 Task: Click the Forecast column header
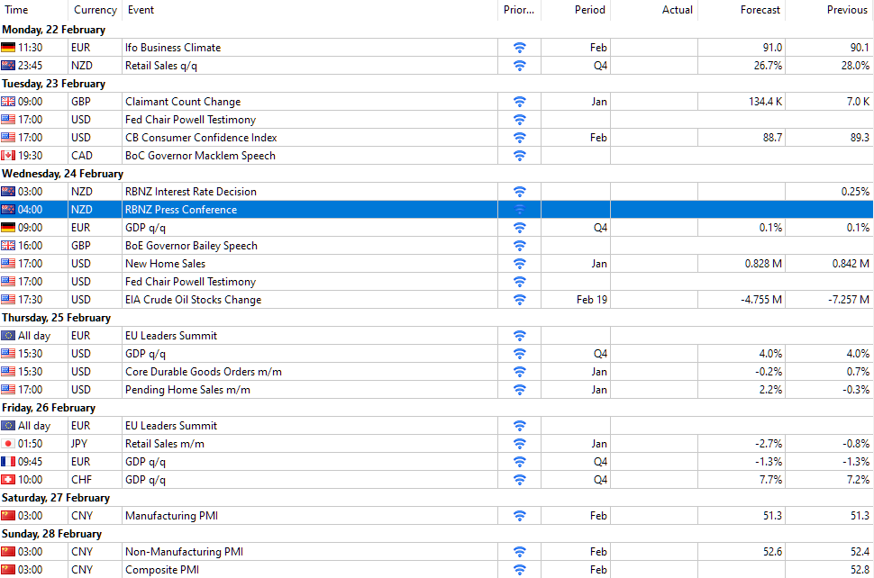pyautogui.click(x=760, y=10)
